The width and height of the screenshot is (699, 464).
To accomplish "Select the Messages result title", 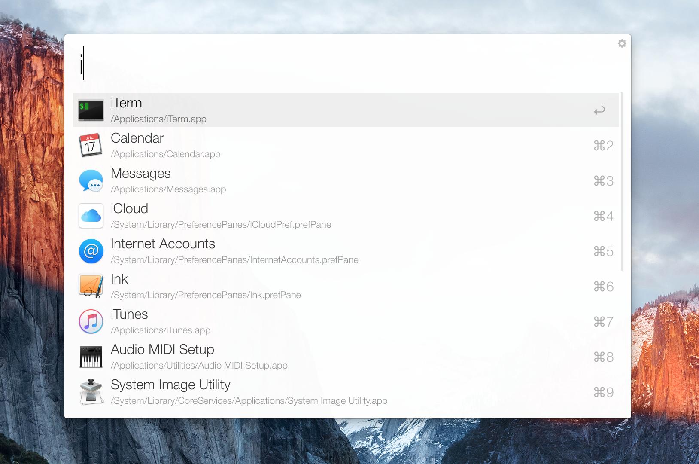I will point(140,174).
